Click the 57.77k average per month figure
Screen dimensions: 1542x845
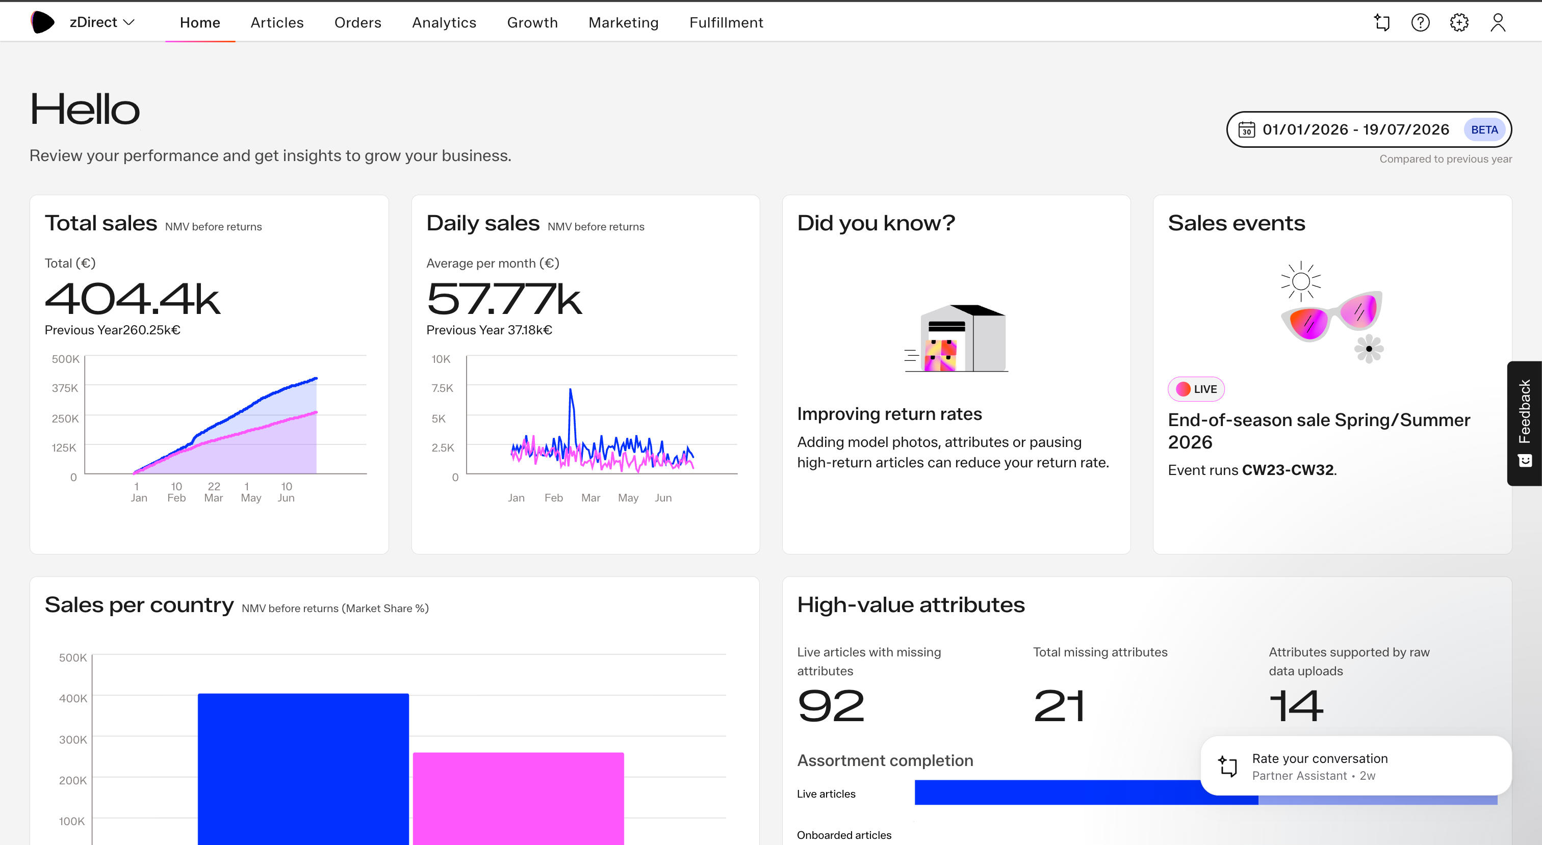click(x=504, y=298)
